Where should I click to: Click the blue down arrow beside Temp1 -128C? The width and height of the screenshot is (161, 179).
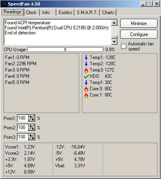[86, 57]
